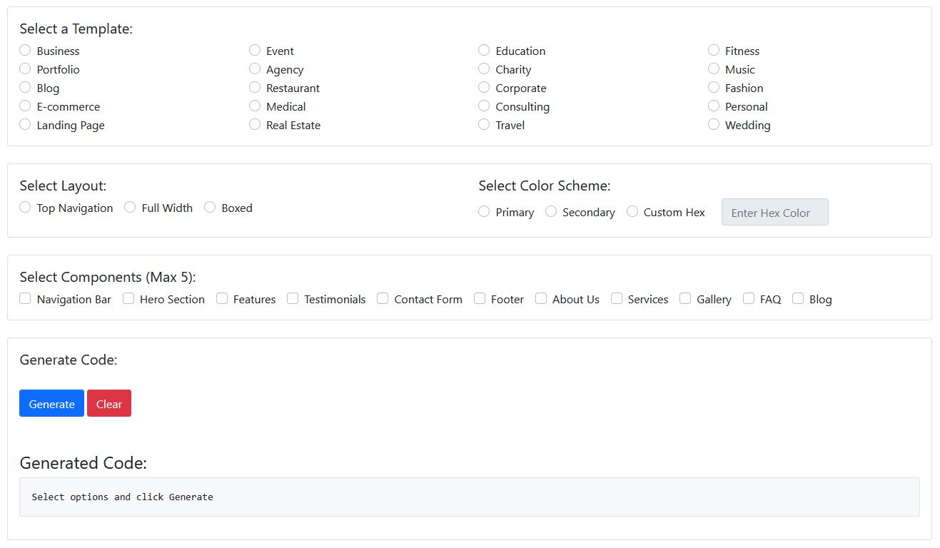Enable the Services checkbox
The height and width of the screenshot is (548, 940).
617,298
